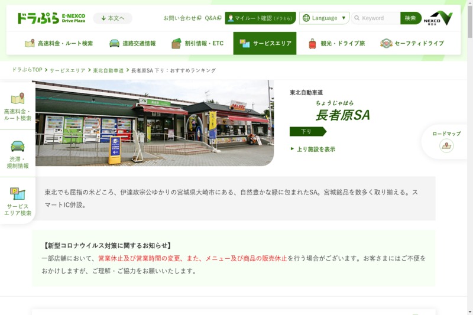The height and width of the screenshot is (315, 473).
Task: Open the ロードマップ road map icon
Action: point(446,146)
